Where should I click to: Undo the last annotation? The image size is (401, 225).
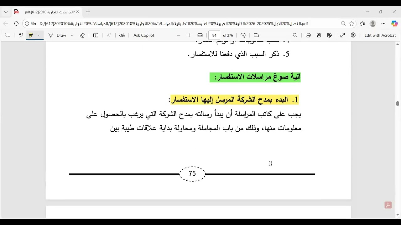tap(21, 35)
